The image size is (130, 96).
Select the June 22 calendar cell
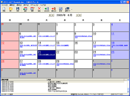65,55
